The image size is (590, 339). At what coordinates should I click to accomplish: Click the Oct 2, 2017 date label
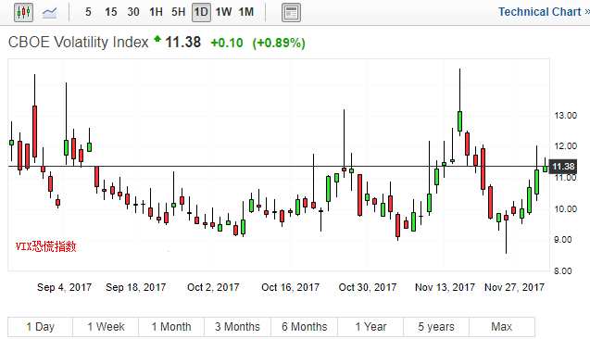(x=213, y=287)
